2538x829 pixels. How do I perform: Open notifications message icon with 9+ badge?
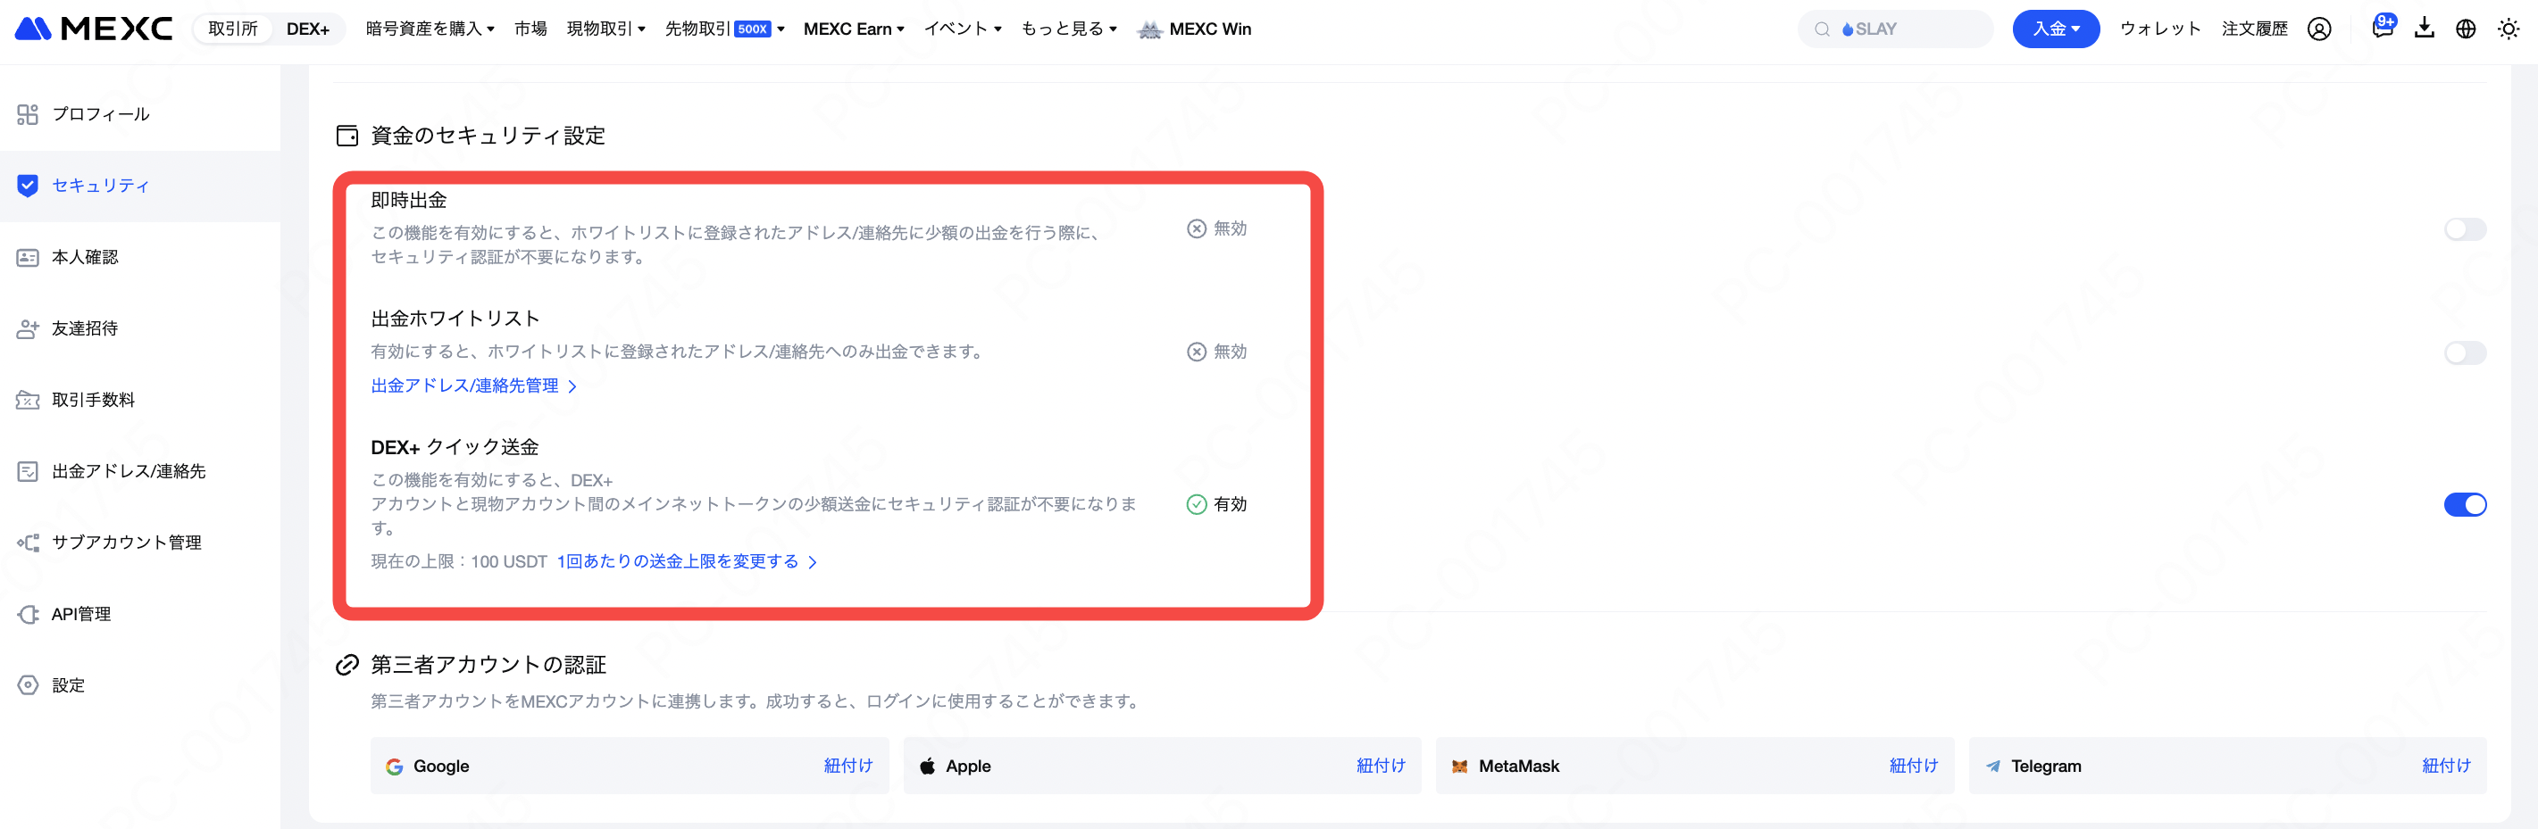[2382, 29]
